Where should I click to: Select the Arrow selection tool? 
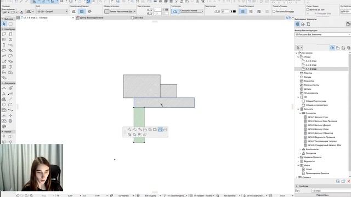(x=4, y=24)
